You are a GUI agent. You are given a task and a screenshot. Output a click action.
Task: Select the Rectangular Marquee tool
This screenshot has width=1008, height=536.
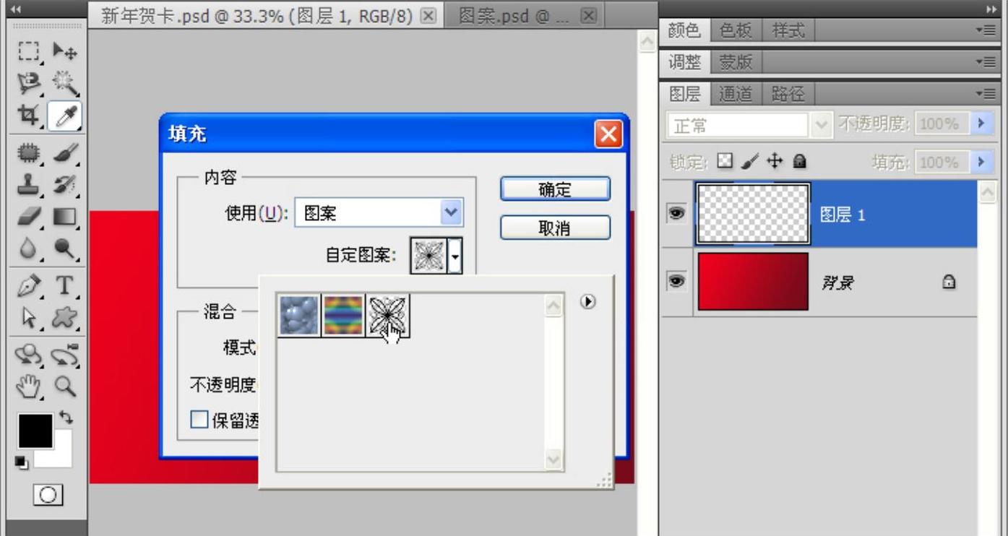[x=28, y=52]
